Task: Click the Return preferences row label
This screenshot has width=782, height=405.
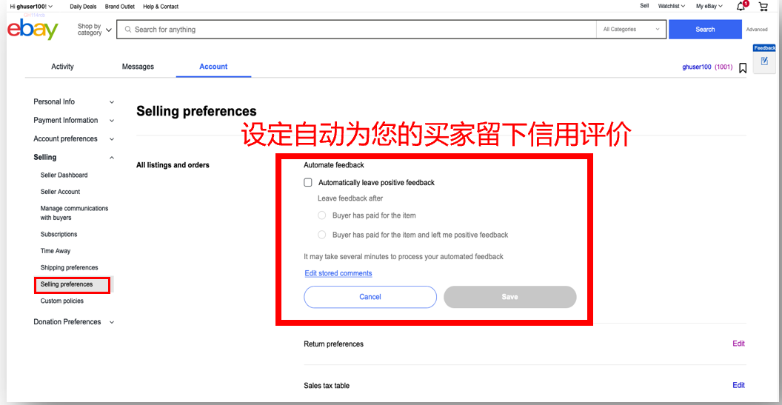Action: pyautogui.click(x=334, y=344)
